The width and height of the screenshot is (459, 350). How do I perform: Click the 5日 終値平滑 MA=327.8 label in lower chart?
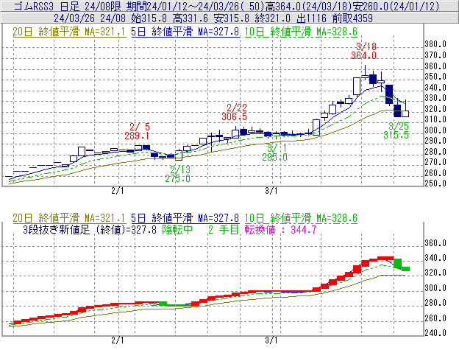pyautogui.click(x=185, y=218)
